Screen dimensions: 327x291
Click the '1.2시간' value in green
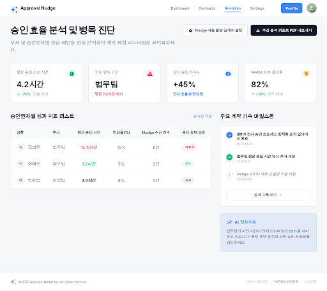click(89, 164)
